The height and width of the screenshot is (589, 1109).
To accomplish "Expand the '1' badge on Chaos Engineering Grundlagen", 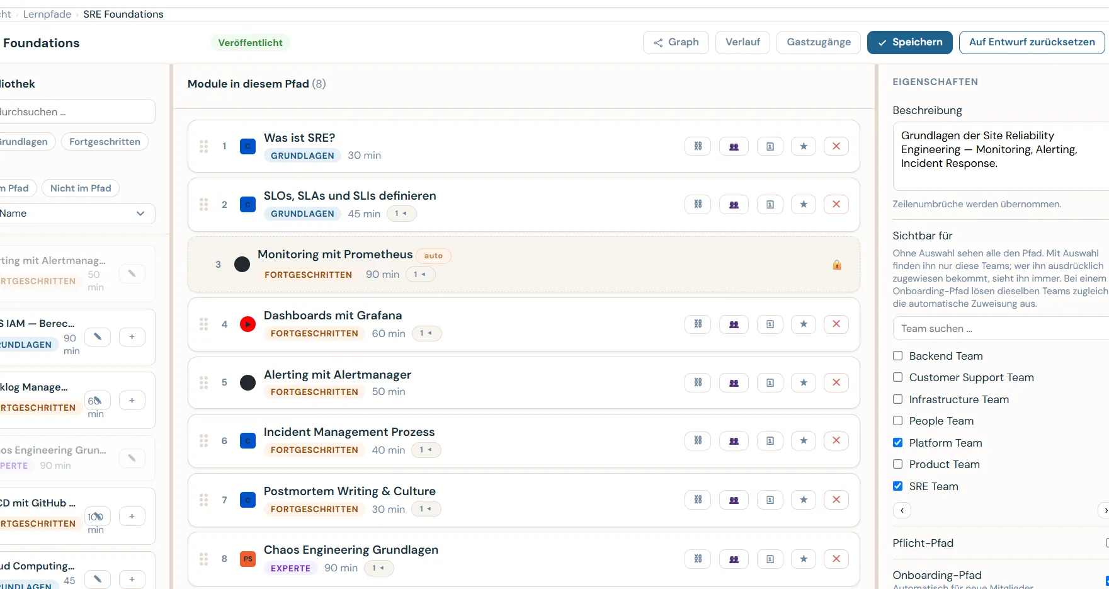I will 378,568.
